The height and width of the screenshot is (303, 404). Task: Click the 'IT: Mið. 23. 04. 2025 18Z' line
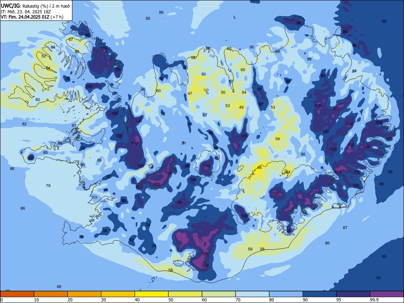(x=26, y=12)
